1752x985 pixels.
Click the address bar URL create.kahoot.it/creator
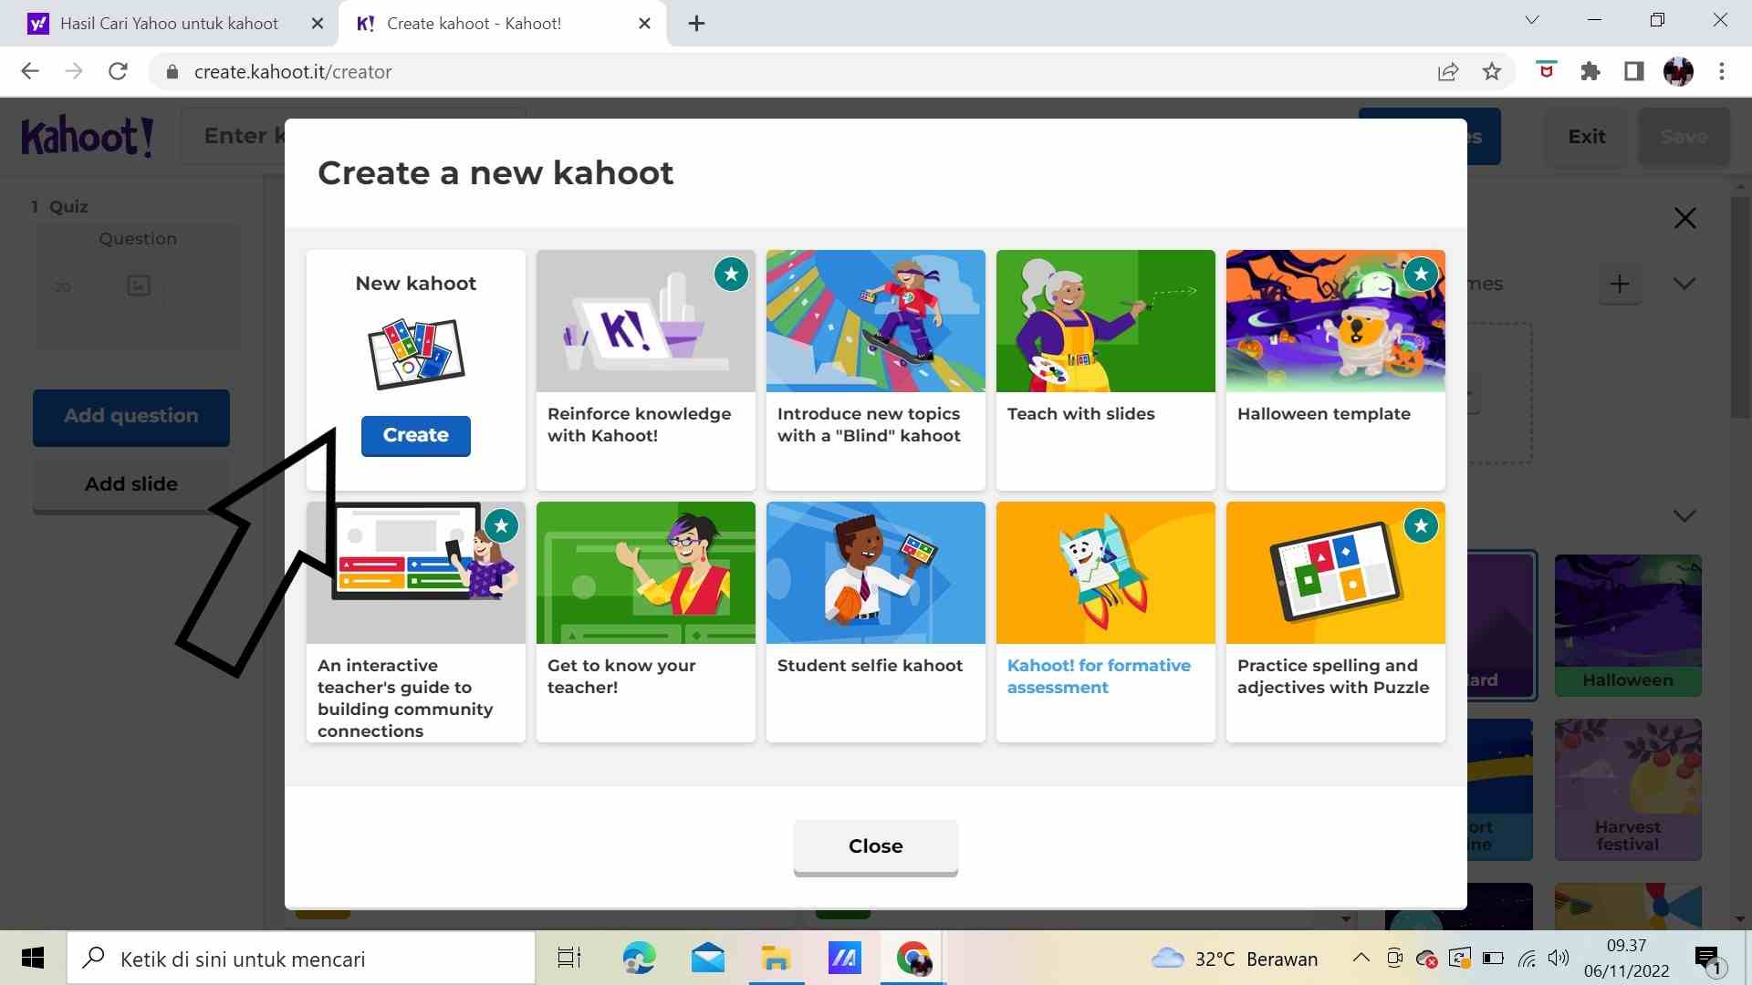292,72
